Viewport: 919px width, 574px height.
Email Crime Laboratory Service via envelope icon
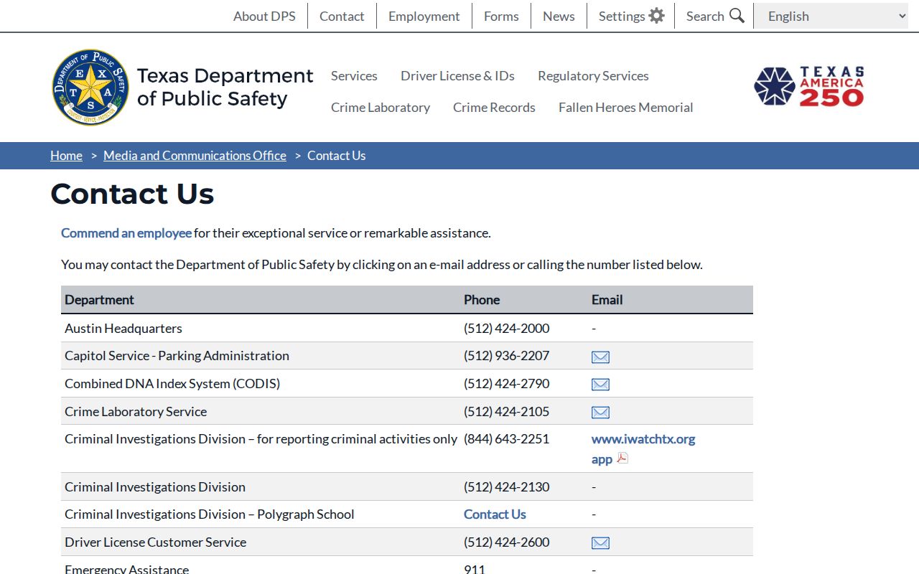(600, 413)
